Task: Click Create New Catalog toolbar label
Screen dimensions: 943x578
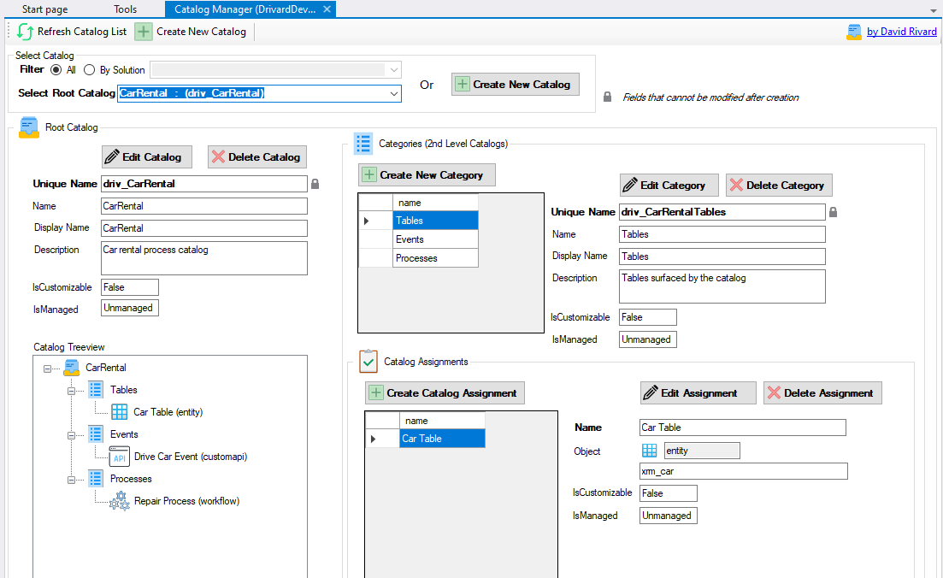Action: click(201, 32)
